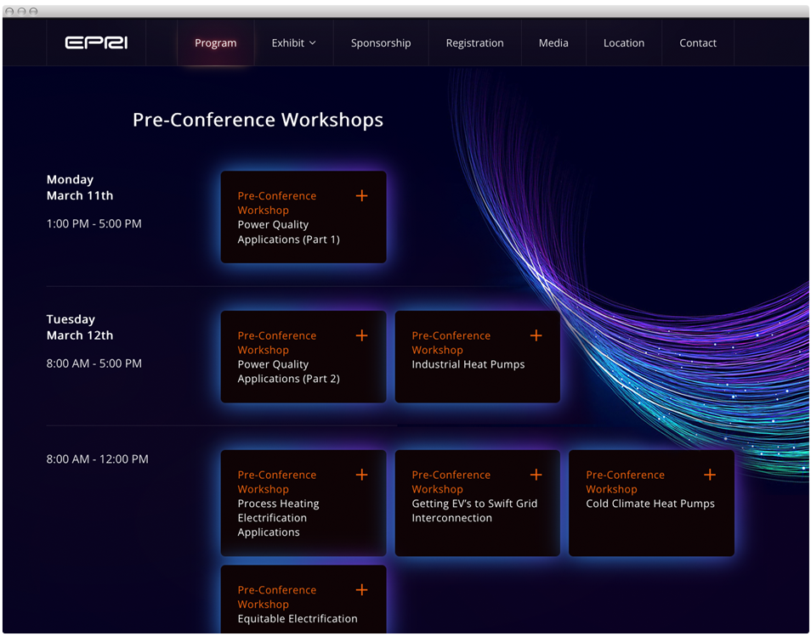Image resolution: width=811 pixels, height=636 pixels.
Task: Go to the Sponsorship page
Action: (x=381, y=42)
